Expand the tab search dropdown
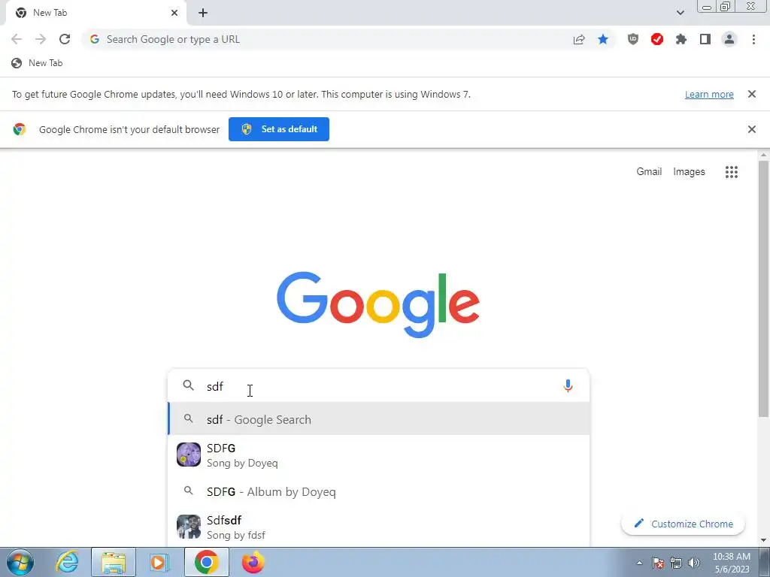Viewport: 770px width, 577px height. click(680, 13)
